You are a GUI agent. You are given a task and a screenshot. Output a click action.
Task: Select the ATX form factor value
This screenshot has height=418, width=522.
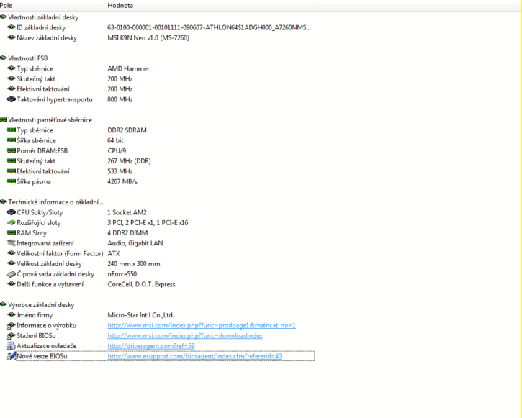coord(114,254)
